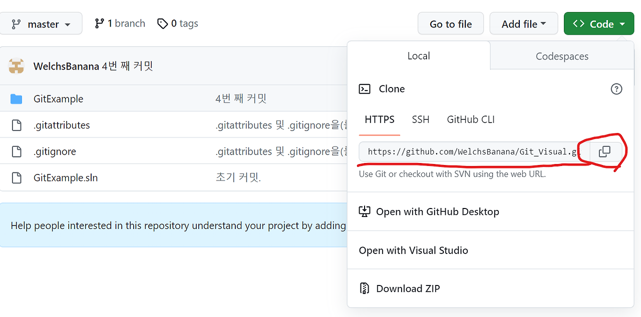This screenshot has height=317, width=641.
Task: Open the GitExample.sln file
Action: [66, 177]
